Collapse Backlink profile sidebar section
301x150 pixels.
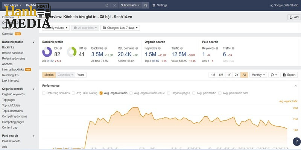tap(33, 42)
